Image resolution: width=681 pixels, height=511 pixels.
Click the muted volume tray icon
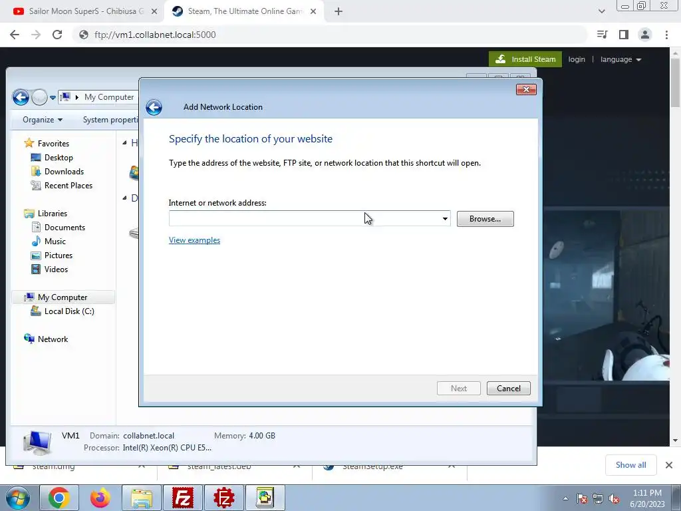(x=614, y=498)
